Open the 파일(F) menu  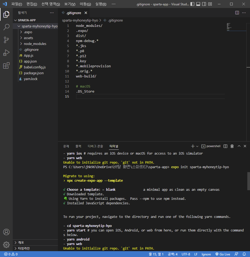click(x=17, y=4)
